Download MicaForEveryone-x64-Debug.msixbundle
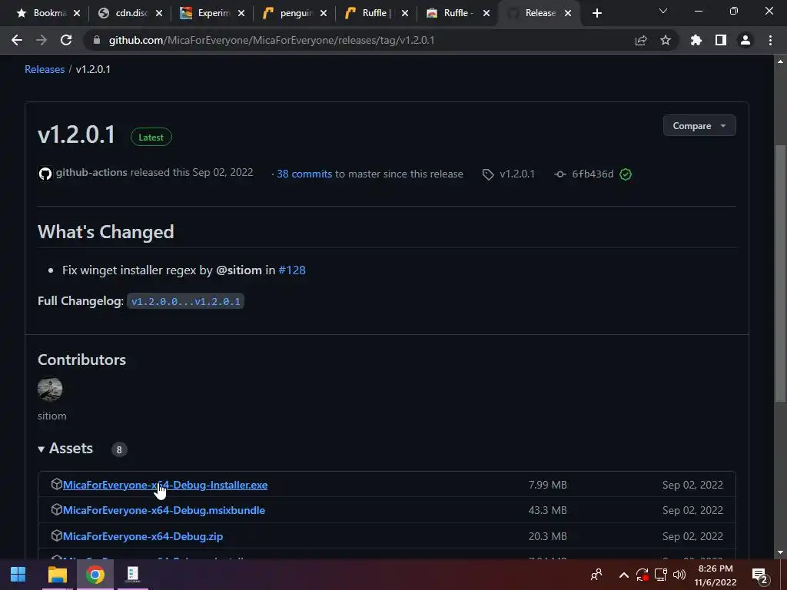Image resolution: width=787 pixels, height=590 pixels. pos(164,510)
